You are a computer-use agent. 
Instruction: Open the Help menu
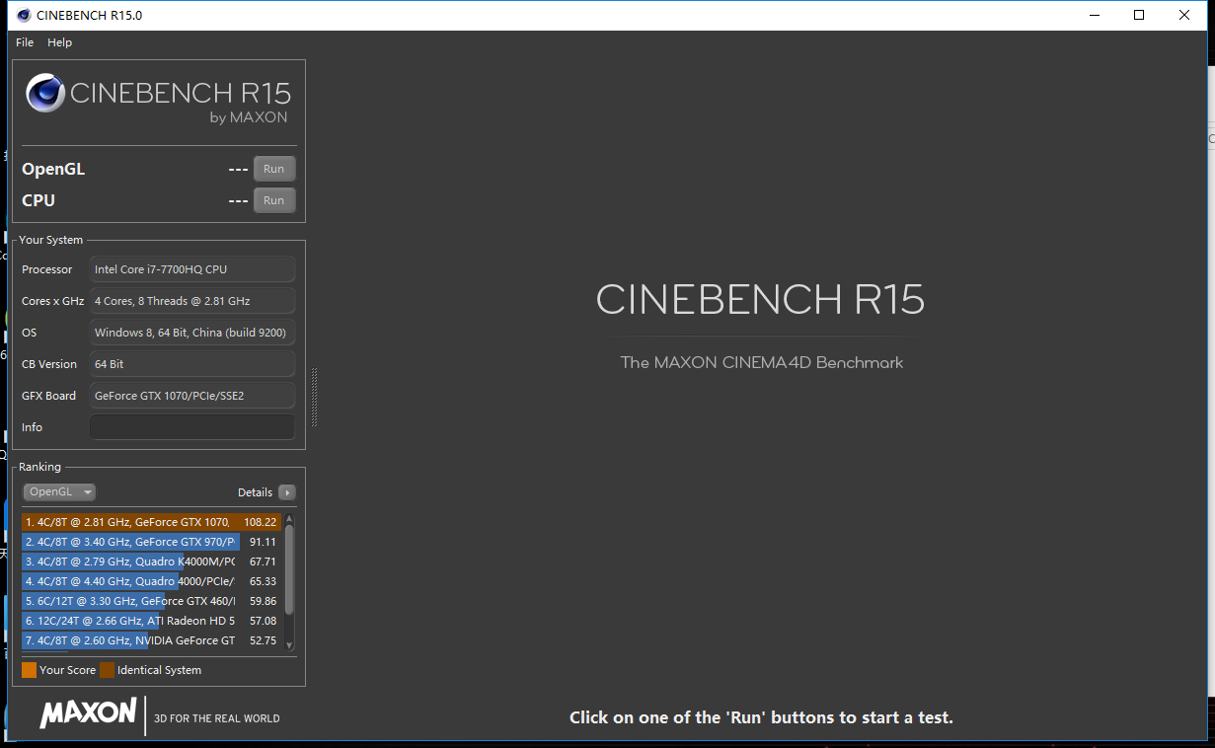coord(59,42)
